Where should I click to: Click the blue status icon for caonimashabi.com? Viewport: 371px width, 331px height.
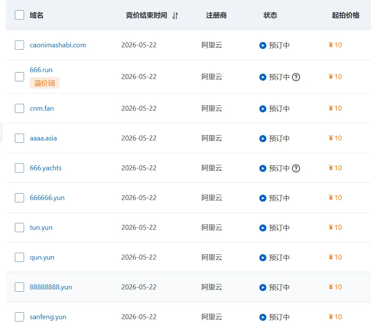(263, 45)
